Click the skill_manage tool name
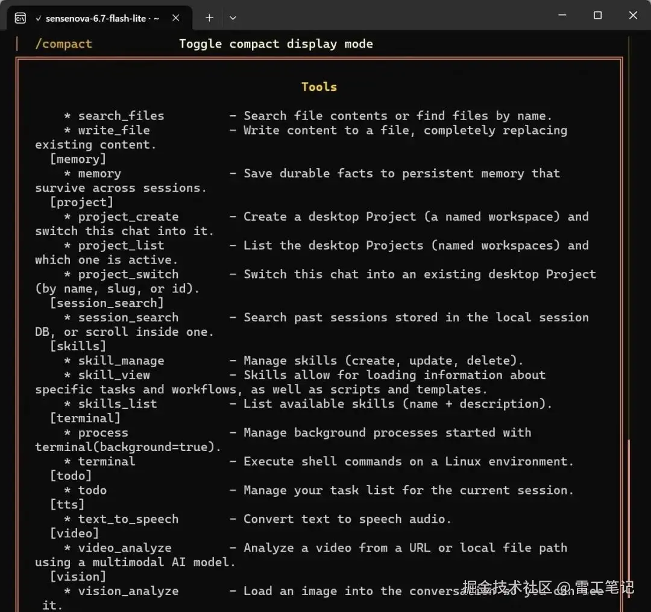Screen dimensions: 651x612 (x=121, y=361)
